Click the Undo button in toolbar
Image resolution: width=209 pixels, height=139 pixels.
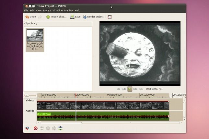[30, 17]
